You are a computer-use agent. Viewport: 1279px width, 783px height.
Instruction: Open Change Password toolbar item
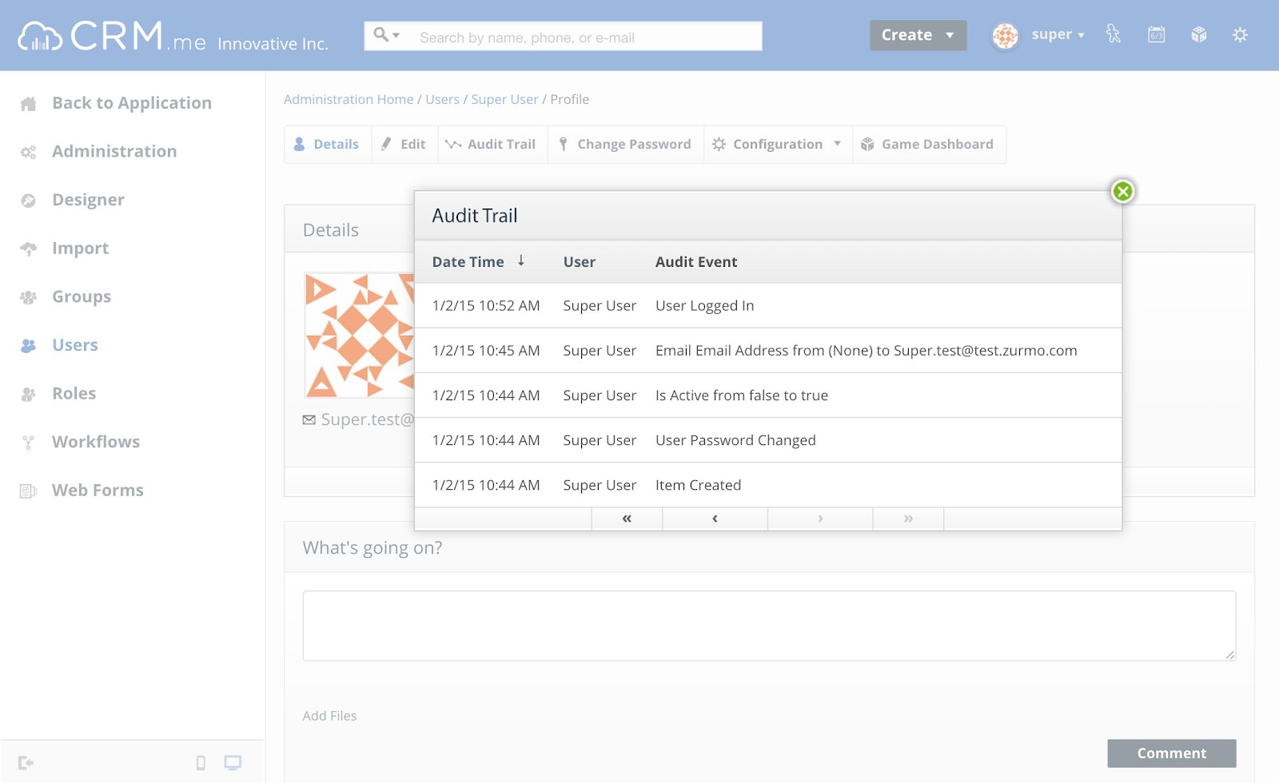(626, 145)
